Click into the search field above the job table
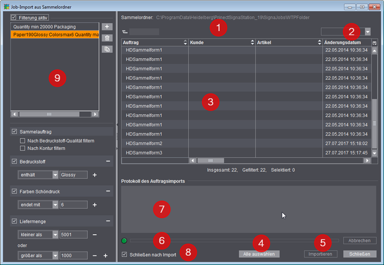The width and height of the screenshot is (384, 265). [x=144, y=32]
